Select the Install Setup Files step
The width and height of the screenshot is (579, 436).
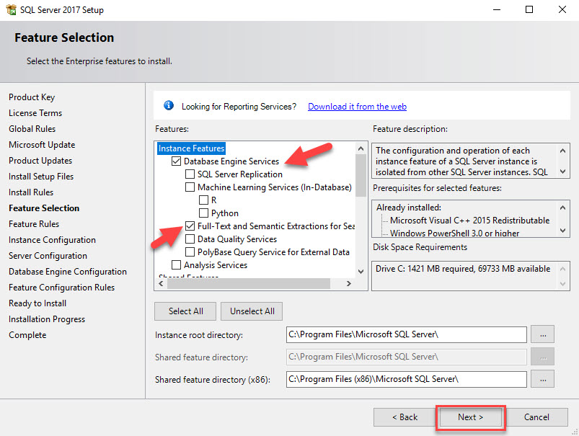(x=41, y=177)
